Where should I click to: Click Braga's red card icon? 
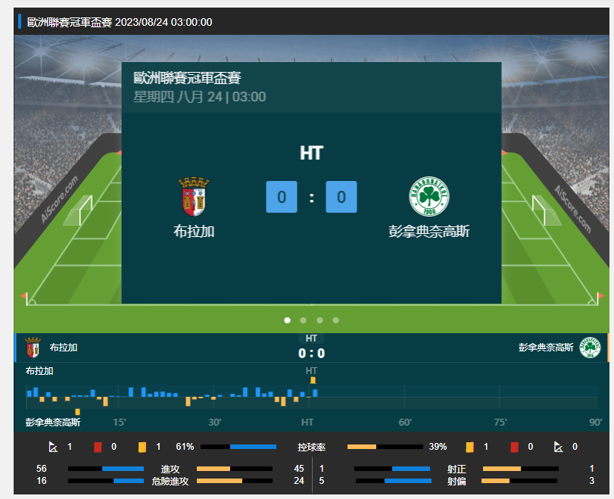[x=98, y=447]
